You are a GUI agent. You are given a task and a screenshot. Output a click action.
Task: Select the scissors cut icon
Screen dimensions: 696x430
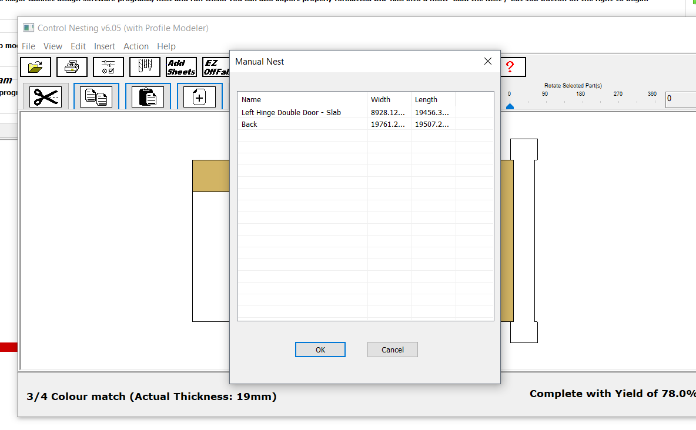click(x=45, y=97)
